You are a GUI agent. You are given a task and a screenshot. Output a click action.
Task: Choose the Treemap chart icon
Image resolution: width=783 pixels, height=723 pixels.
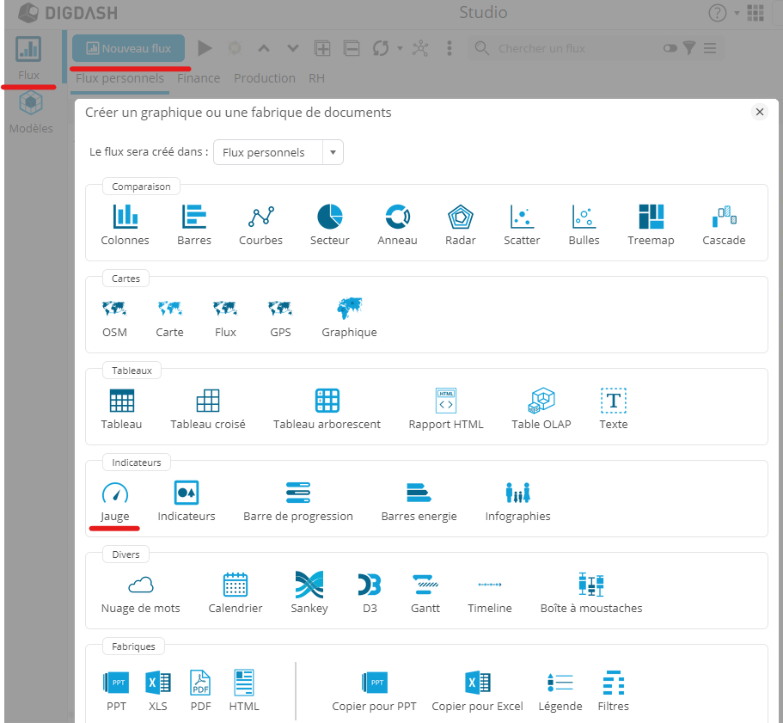point(651,217)
